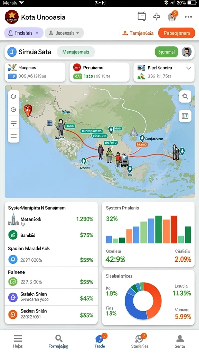The image size is (199, 354).
Task: Tap the tallest green bar in chart
Action: (158, 230)
